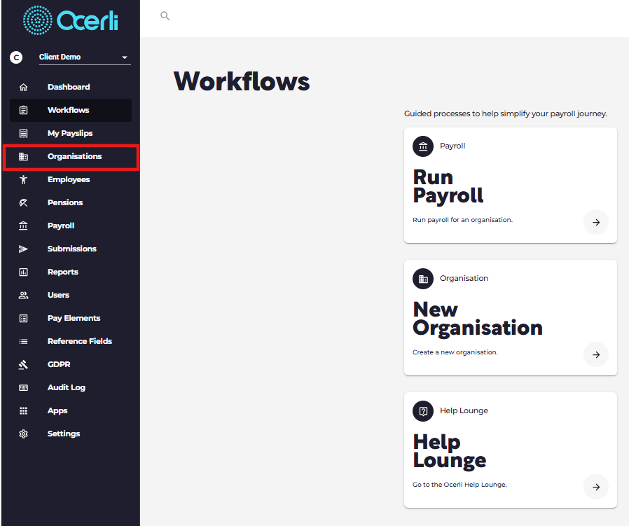The width and height of the screenshot is (629, 526).
Task: Open Dashboard from the sidebar
Action: coord(71,87)
